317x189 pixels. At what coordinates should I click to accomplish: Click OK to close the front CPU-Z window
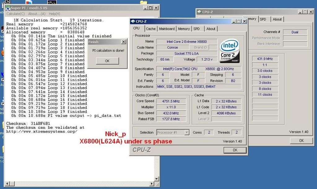point(235,150)
